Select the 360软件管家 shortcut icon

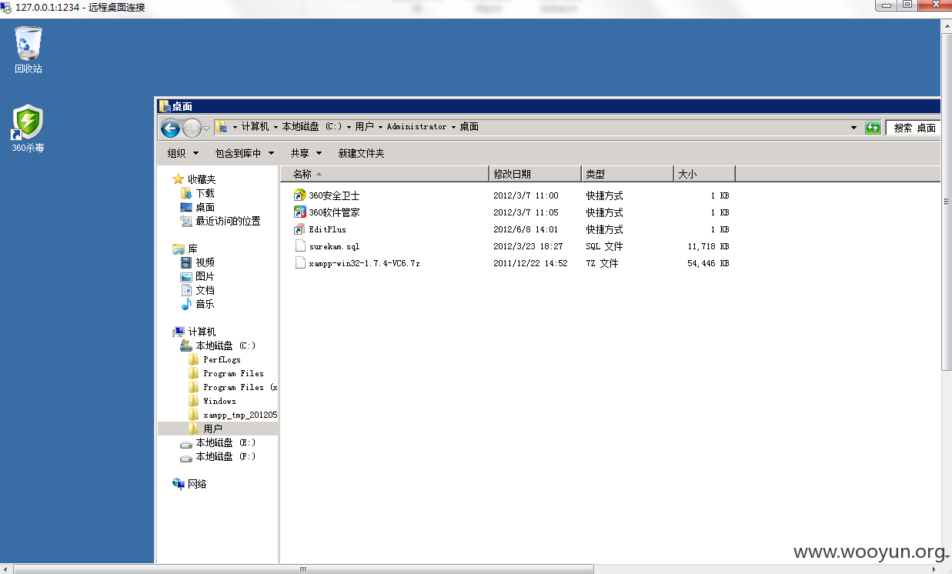300,212
